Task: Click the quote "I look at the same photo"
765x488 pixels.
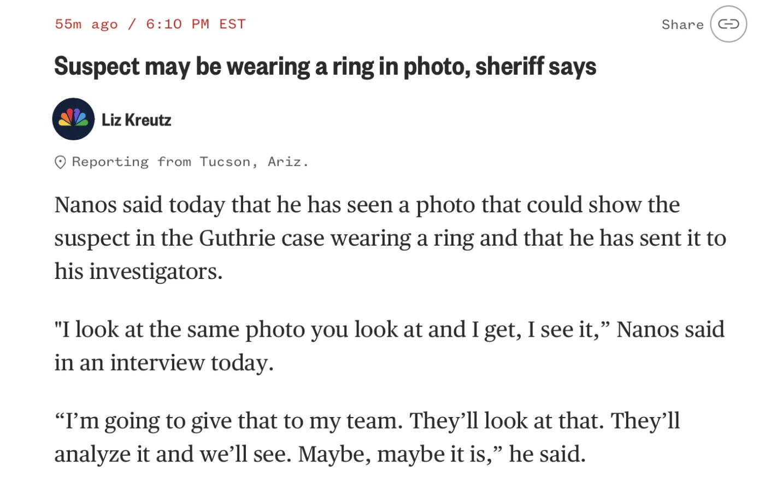Action: click(148, 330)
